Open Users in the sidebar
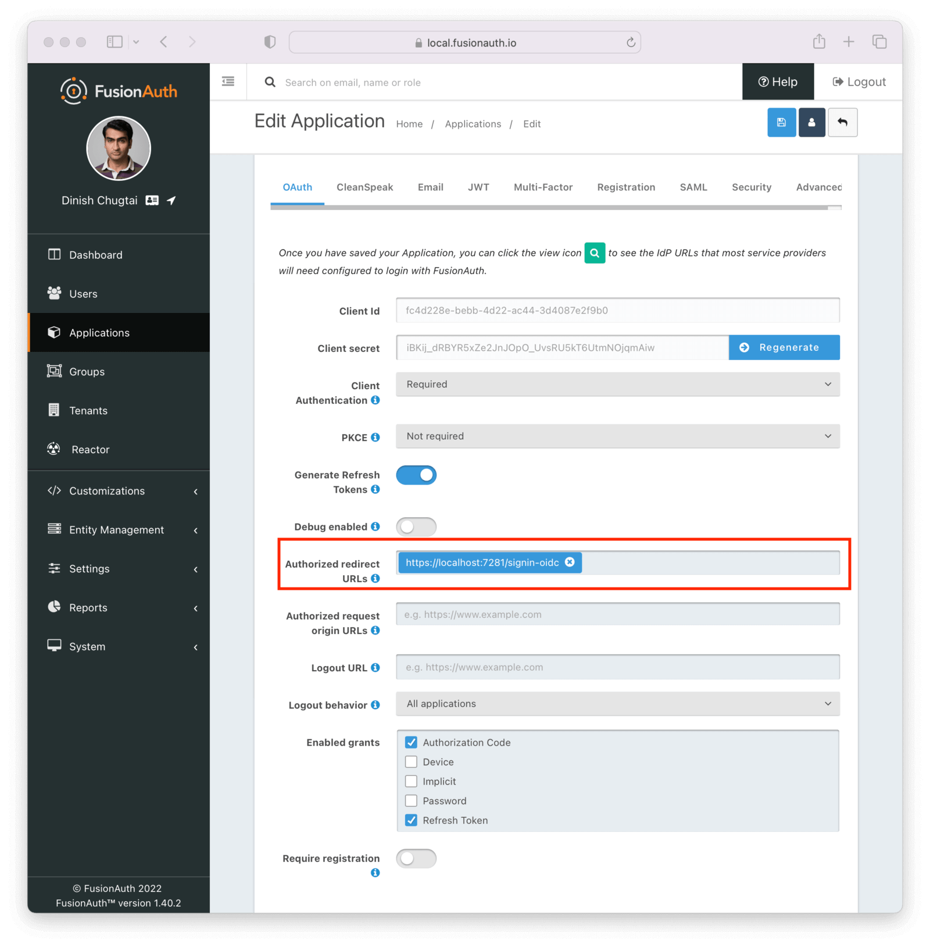The width and height of the screenshot is (930, 947). [119, 294]
